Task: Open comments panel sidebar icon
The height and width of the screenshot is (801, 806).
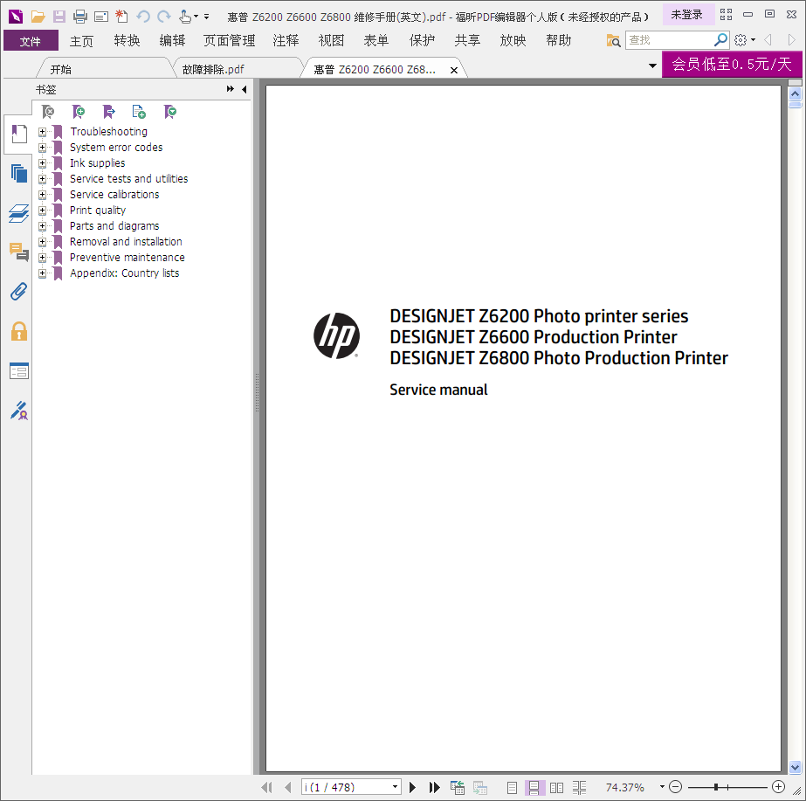Action: pos(19,252)
